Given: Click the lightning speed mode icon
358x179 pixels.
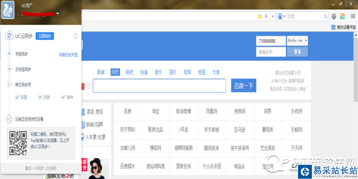Looking at the screenshot, I should click(x=266, y=16).
